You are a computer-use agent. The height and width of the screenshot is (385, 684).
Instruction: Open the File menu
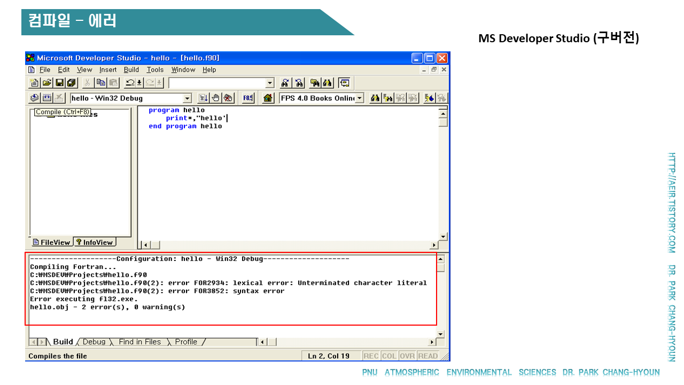(45, 70)
